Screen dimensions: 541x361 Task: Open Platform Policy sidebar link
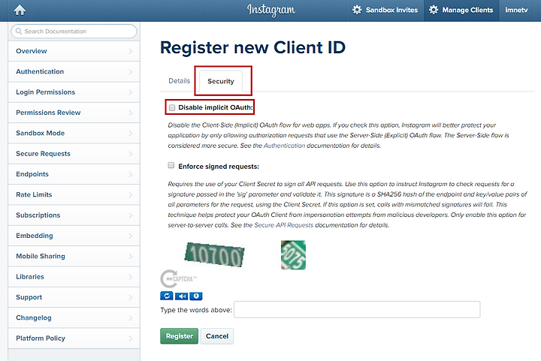tap(74, 338)
